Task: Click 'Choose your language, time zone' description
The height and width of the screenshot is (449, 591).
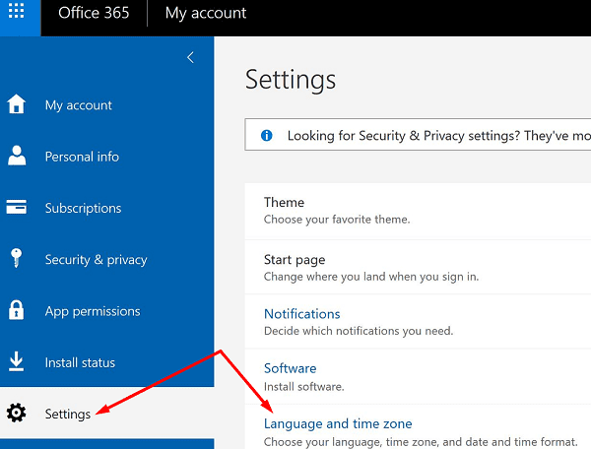Action: pos(421,441)
